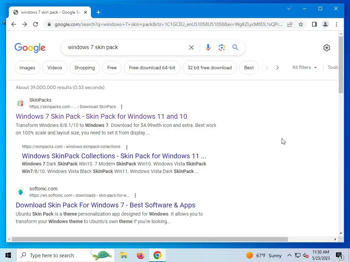The width and height of the screenshot is (350, 262).
Task: Start a voice search with the microphone
Action: point(208,47)
